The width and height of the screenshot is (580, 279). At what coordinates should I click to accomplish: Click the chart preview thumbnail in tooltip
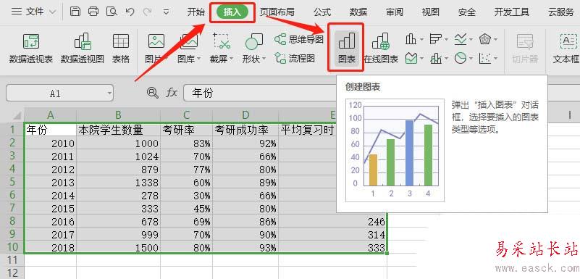(x=395, y=150)
